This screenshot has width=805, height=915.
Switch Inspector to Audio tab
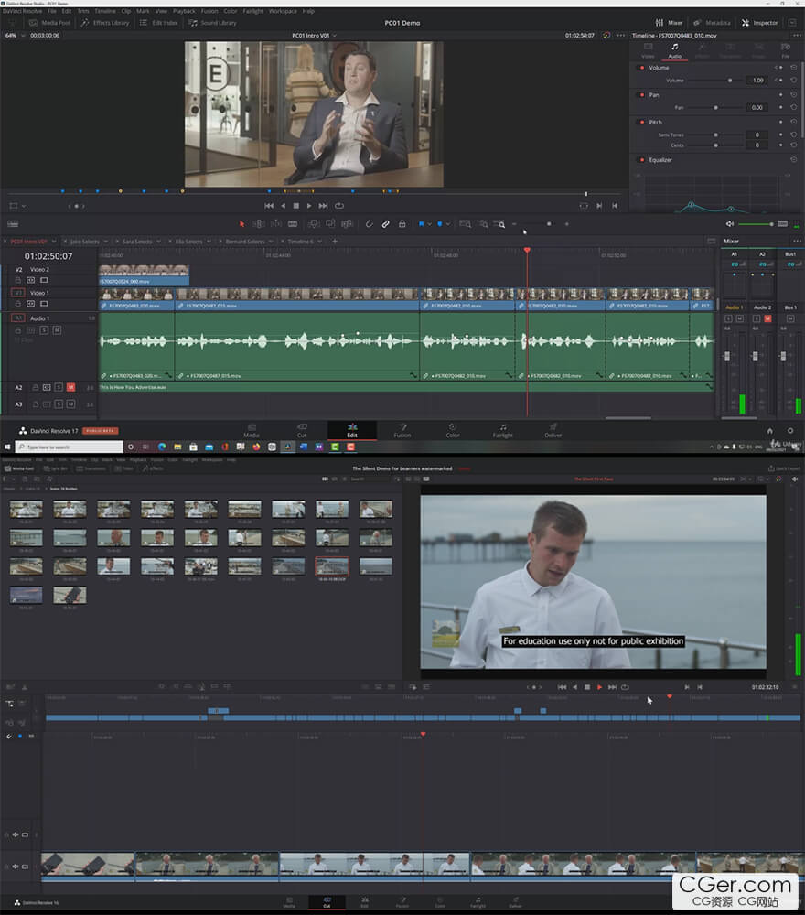coord(675,50)
